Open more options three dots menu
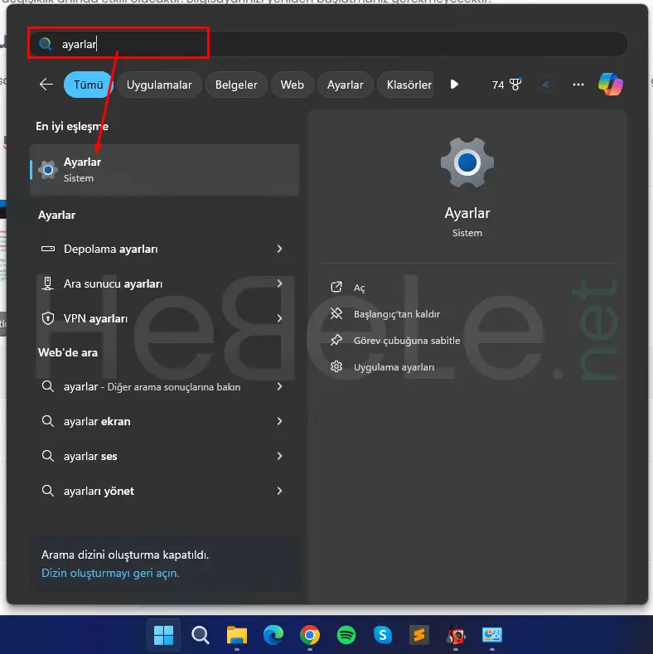 (x=578, y=85)
